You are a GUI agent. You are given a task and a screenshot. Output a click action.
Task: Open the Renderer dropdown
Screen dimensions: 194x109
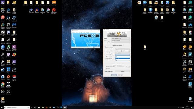click(x=121, y=40)
